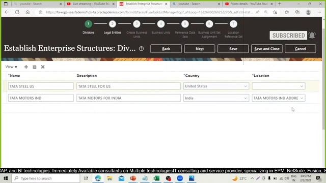326x183 pixels.
Task: Expand Country dropdown for TATA MOTORS IND
Action: pyautogui.click(x=246, y=98)
